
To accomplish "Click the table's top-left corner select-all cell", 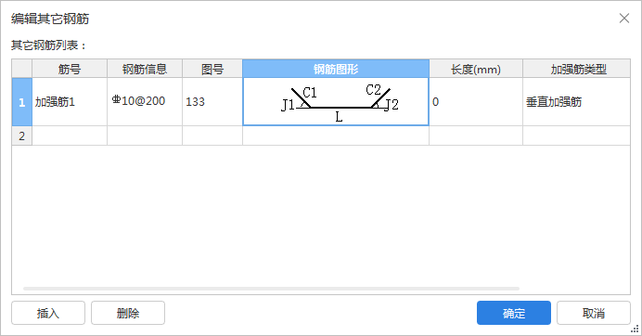I will click(x=22, y=69).
